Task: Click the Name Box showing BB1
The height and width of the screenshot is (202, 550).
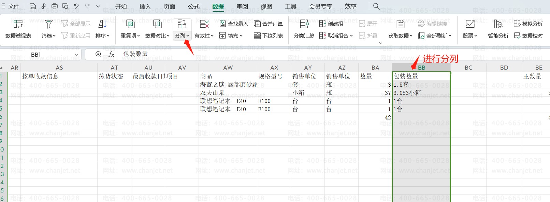Action: point(36,54)
